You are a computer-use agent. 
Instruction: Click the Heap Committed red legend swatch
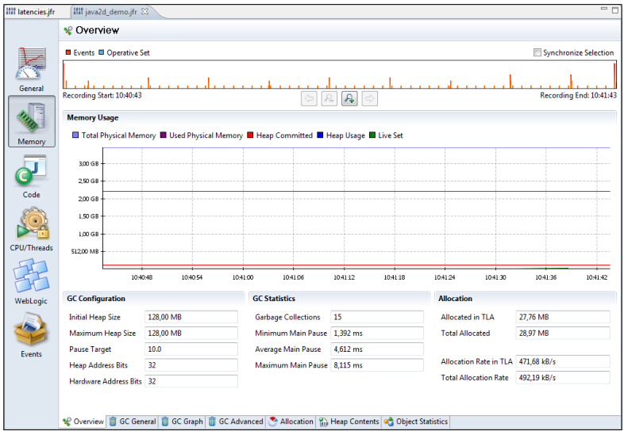coord(250,135)
